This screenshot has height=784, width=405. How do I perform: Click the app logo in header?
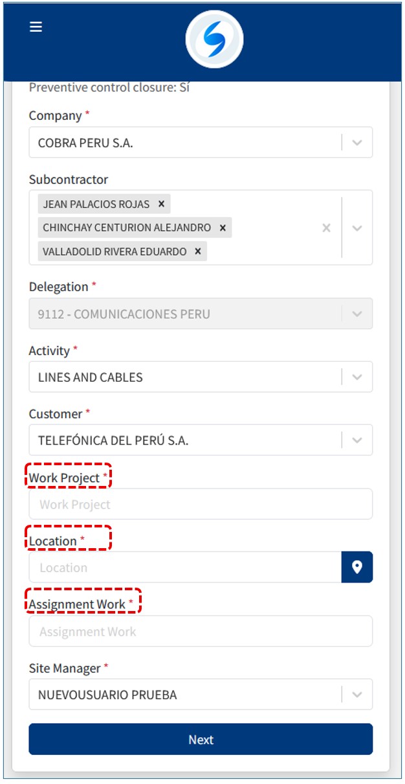coord(214,40)
